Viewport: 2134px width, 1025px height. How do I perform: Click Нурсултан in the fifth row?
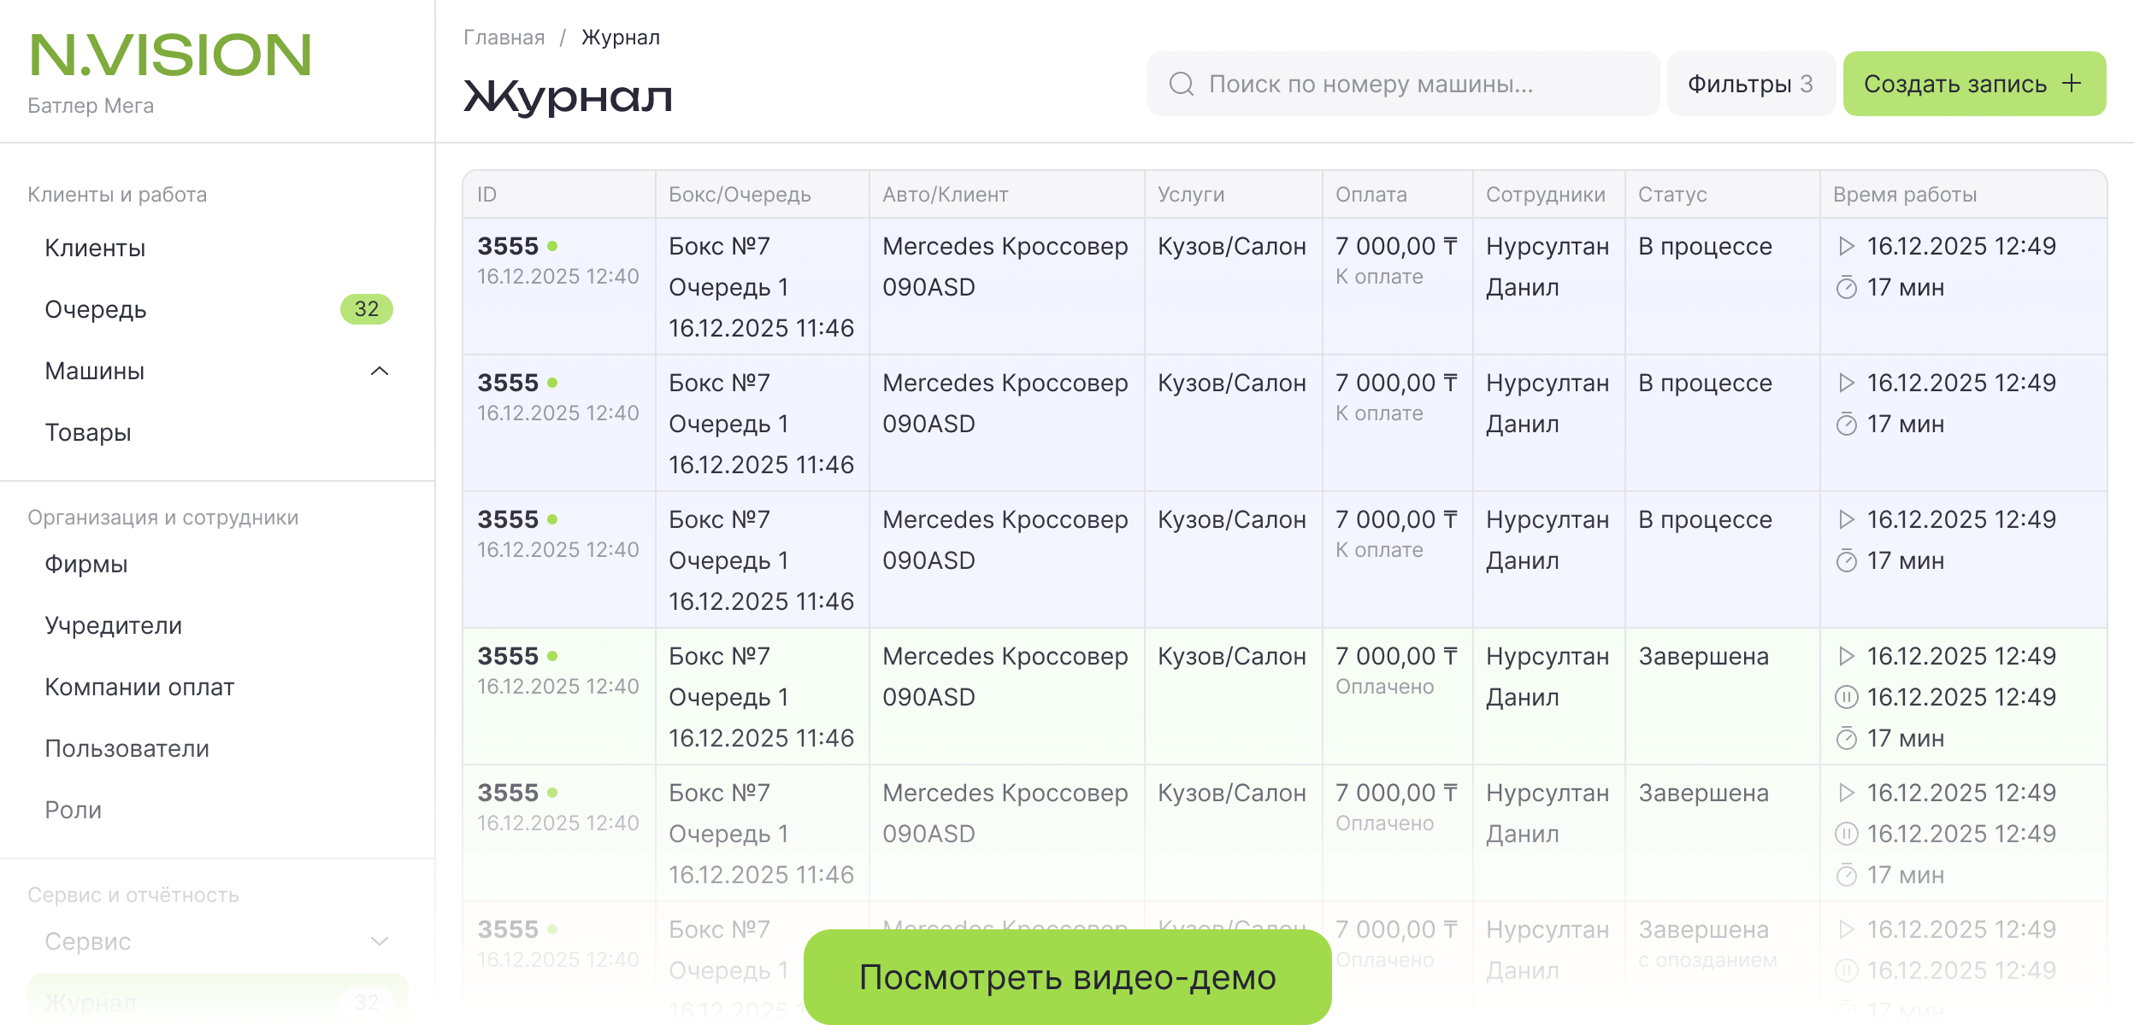coord(1547,793)
